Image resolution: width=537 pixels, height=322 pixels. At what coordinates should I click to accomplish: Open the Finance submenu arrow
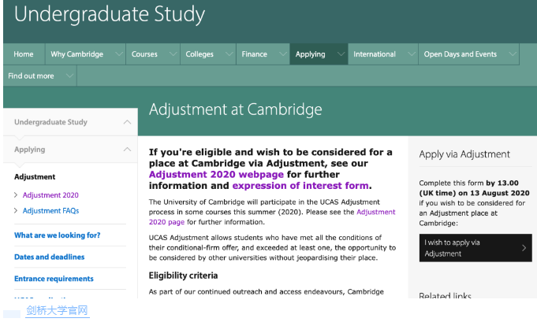point(282,54)
